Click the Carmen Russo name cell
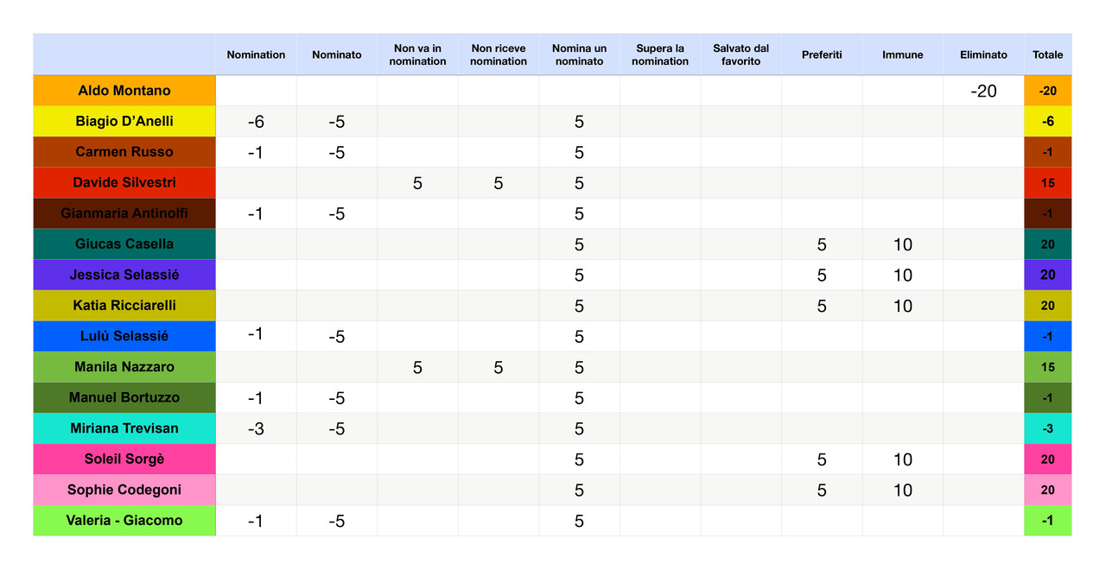The image size is (1106, 570). [124, 152]
